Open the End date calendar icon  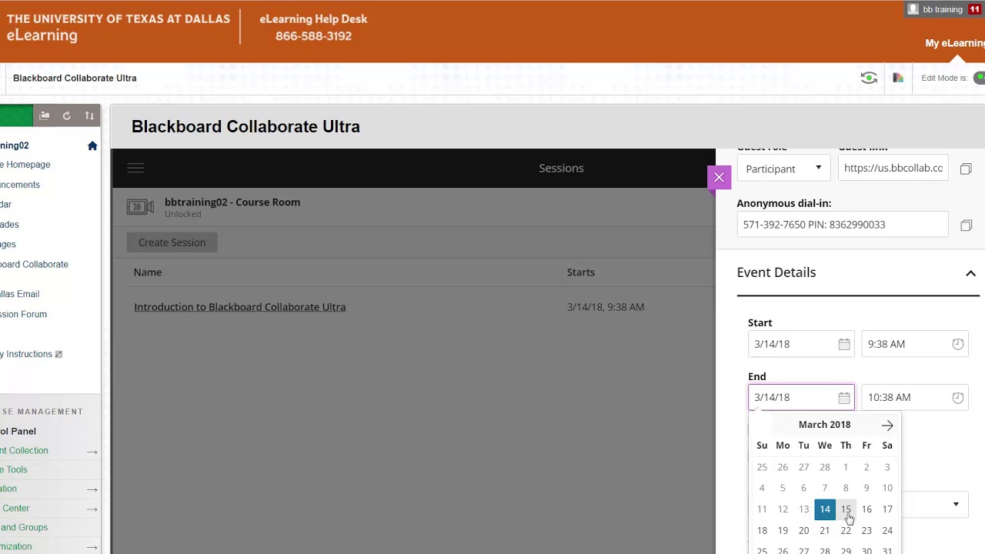coord(844,398)
